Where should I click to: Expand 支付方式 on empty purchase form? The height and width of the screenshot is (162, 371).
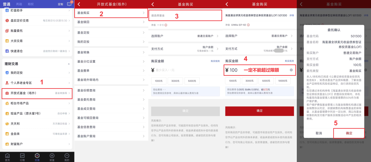(x=185, y=49)
